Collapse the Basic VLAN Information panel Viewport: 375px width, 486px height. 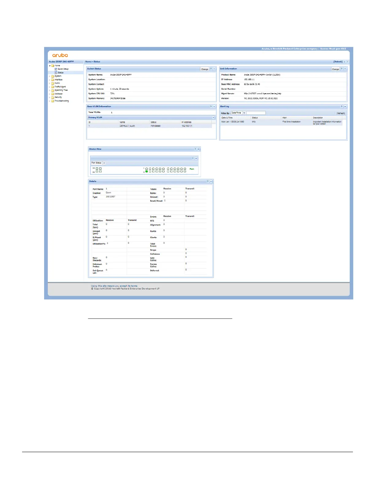point(214,106)
